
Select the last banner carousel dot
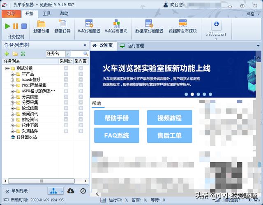[210, 94]
